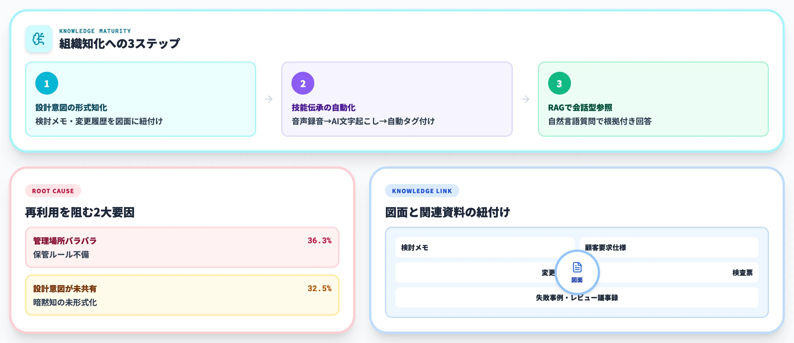Select the ROOT CAUSE badge
Screen dimensions: 794x343
pyautogui.click(x=53, y=191)
